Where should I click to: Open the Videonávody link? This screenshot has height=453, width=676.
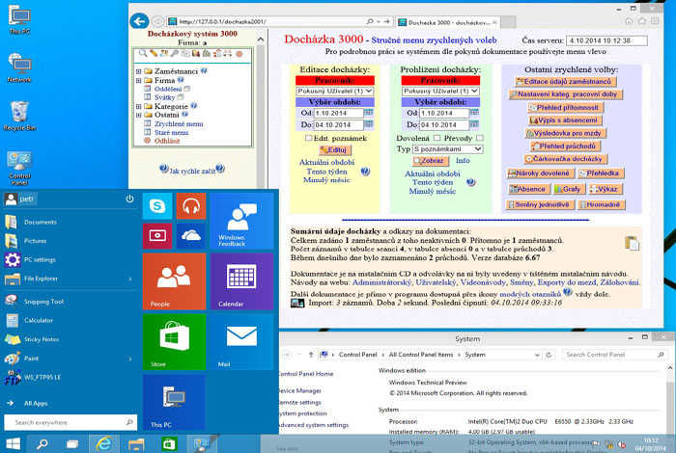coord(483,282)
